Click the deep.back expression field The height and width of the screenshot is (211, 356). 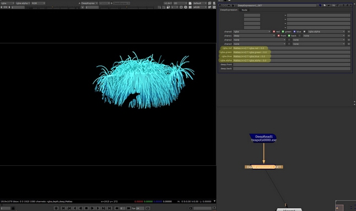click(x=292, y=68)
